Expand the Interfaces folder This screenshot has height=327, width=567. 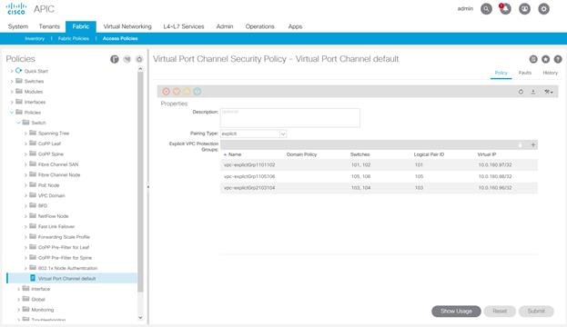(12, 102)
